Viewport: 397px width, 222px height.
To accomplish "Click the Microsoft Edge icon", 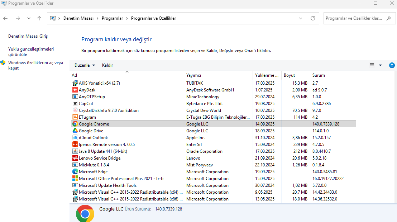I will [75, 172].
